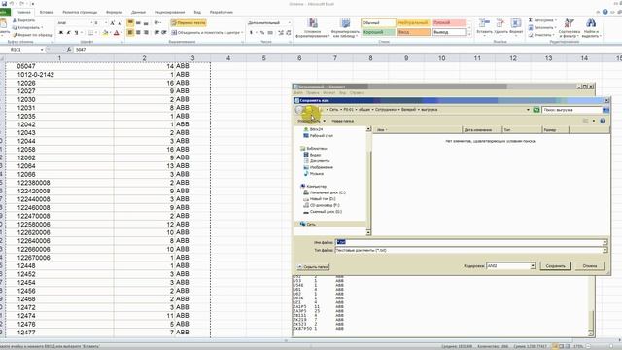The width and height of the screenshot is (622, 350).
Task: Click the decrease indent icon
Action: [156, 32]
